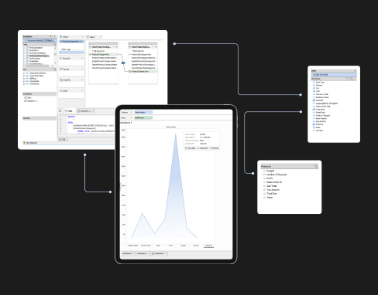Select Product Category in Dimensions list

click(323, 115)
